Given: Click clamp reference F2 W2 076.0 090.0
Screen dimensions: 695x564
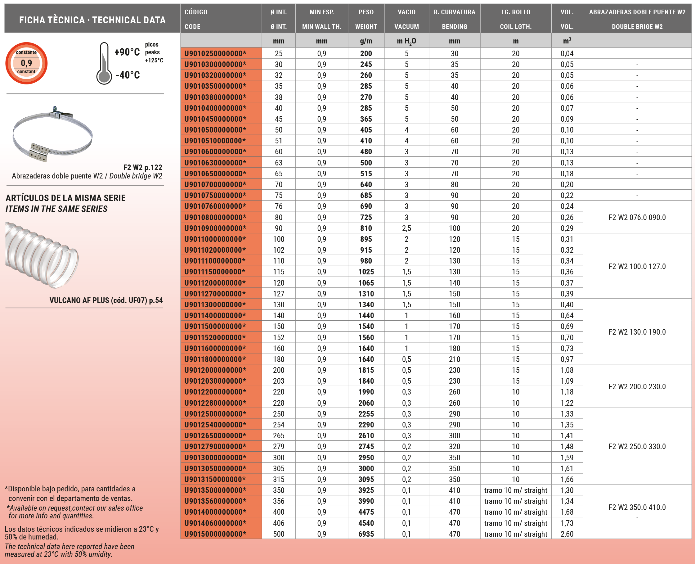Looking at the screenshot, I should 637,217.
